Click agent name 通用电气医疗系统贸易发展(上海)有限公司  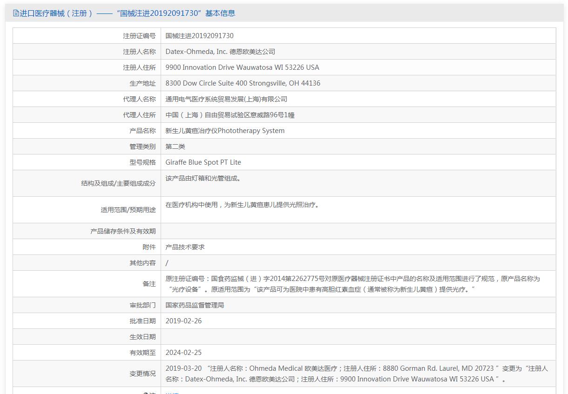click(226, 99)
